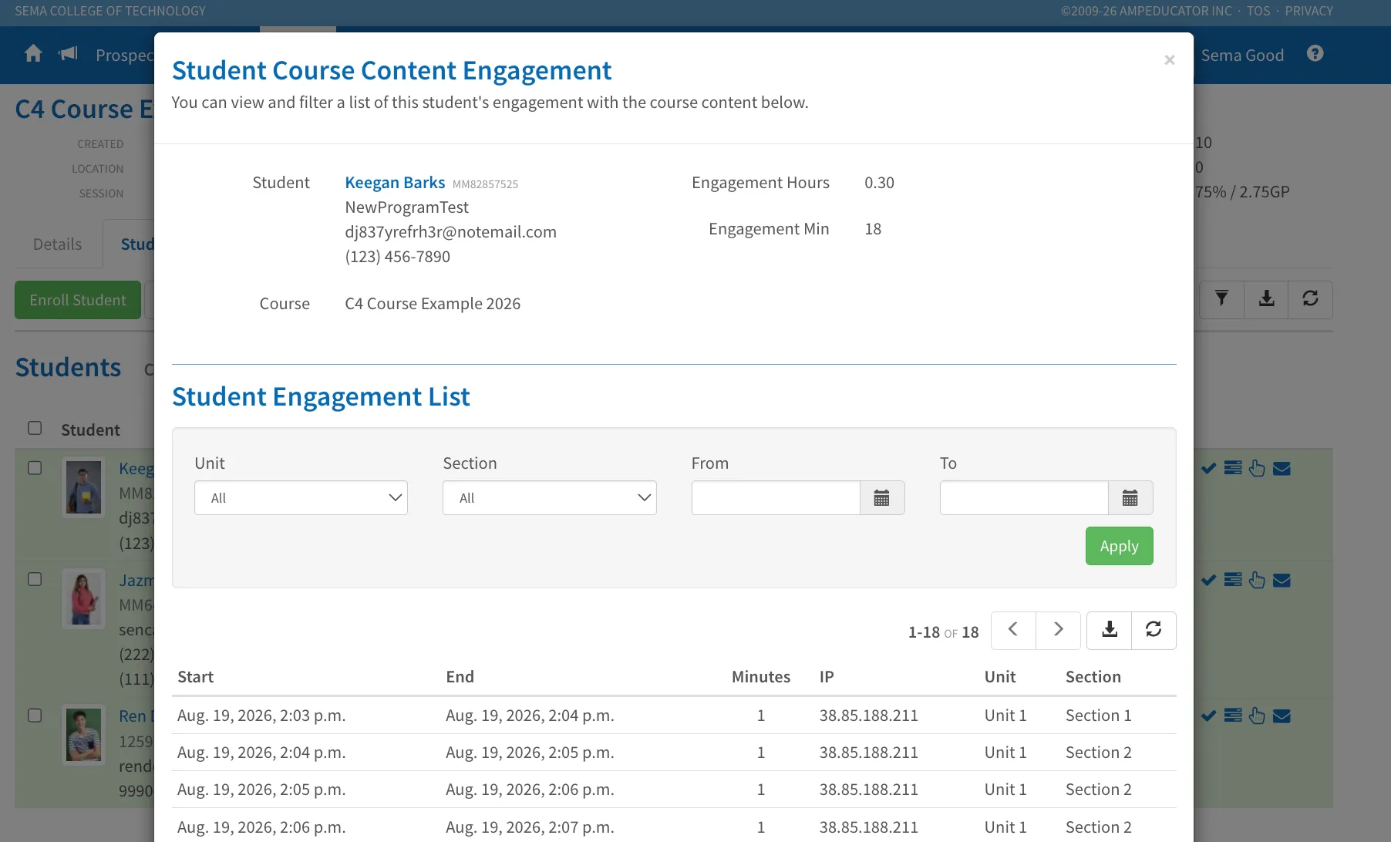Open the From date calendar picker

point(882,498)
